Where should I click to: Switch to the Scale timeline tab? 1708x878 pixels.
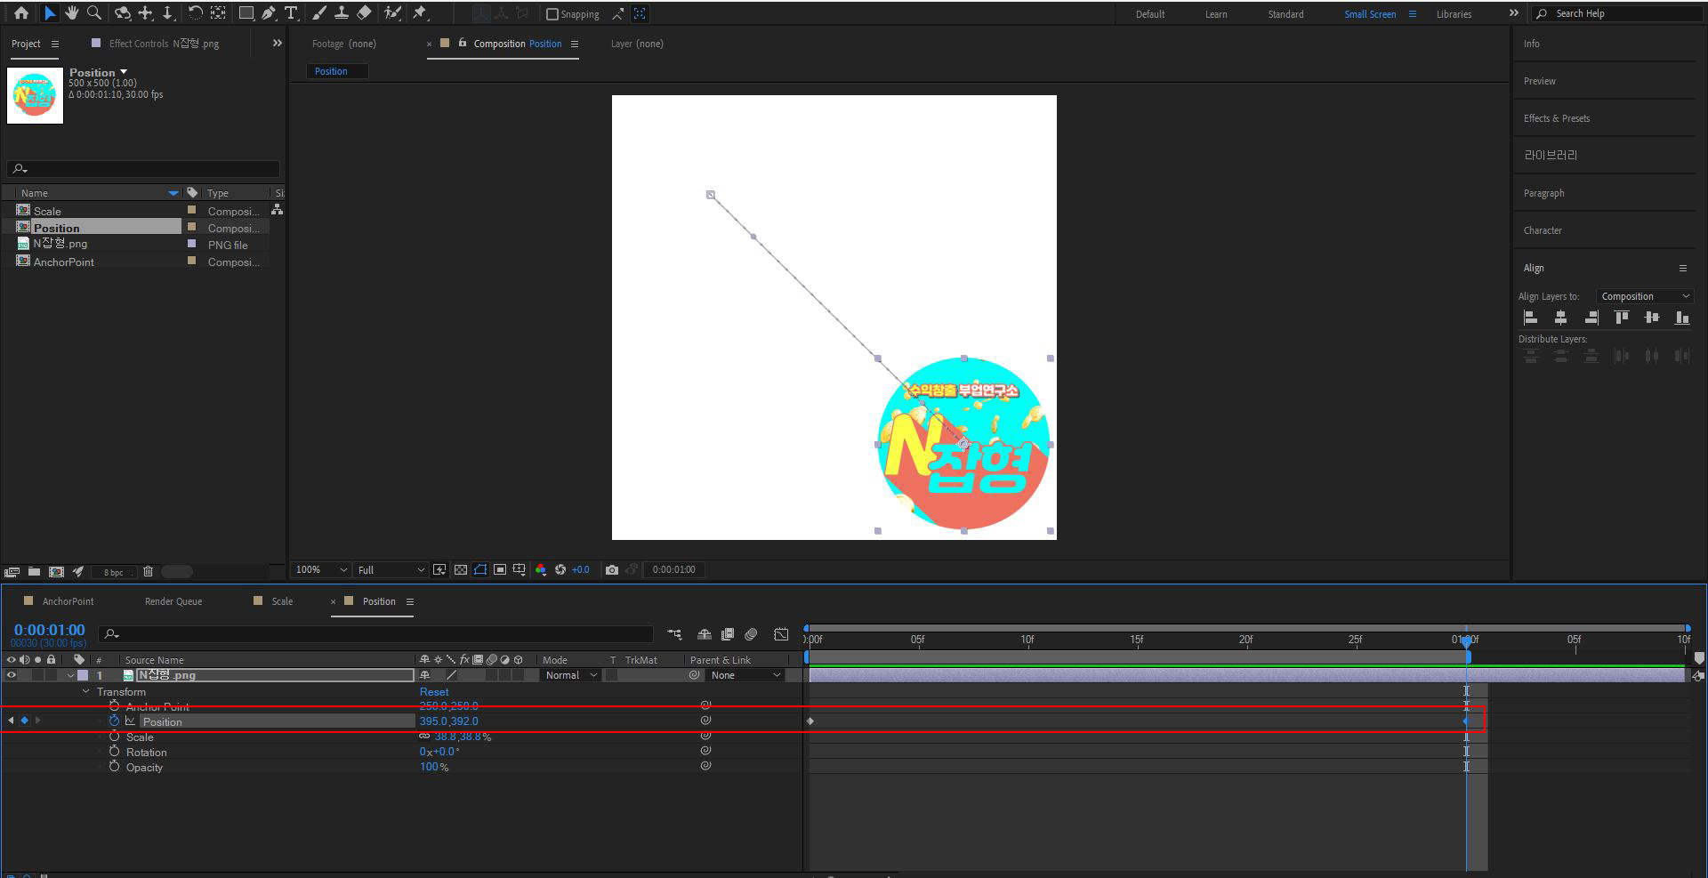click(282, 601)
